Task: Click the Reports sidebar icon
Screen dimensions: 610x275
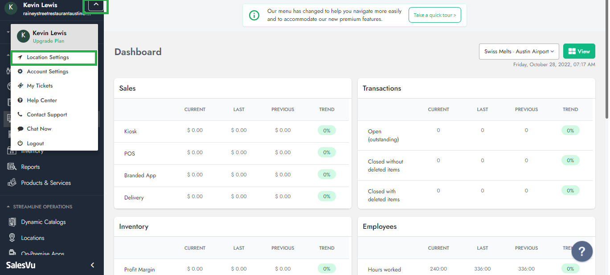Action: 12,167
